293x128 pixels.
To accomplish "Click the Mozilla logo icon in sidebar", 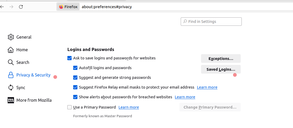I will coord(11,100).
